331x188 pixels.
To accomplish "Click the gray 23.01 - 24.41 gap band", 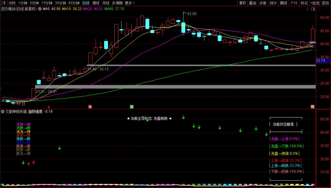I will (x=175, y=87).
